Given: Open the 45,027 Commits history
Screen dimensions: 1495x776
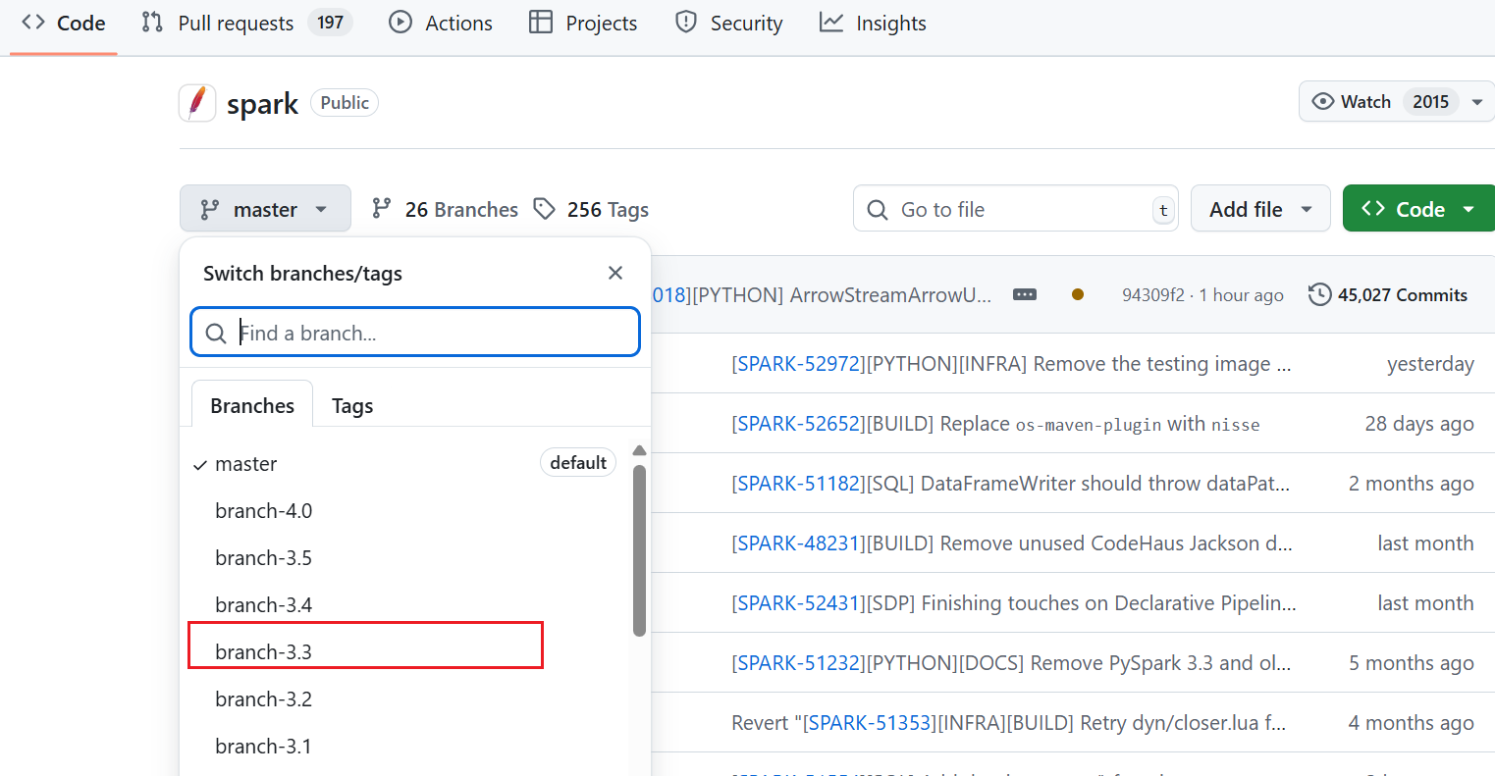Looking at the screenshot, I should tap(1388, 294).
